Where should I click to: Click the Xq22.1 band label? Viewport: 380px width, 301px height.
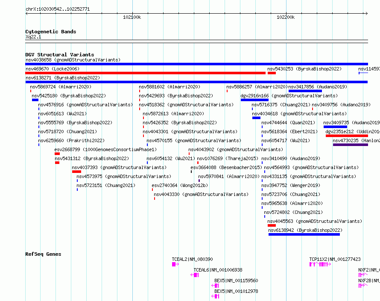[33, 37]
